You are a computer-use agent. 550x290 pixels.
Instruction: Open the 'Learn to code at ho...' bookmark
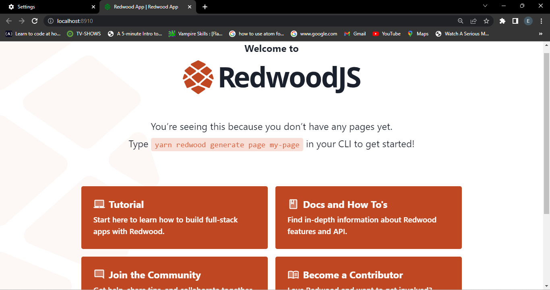pos(33,34)
